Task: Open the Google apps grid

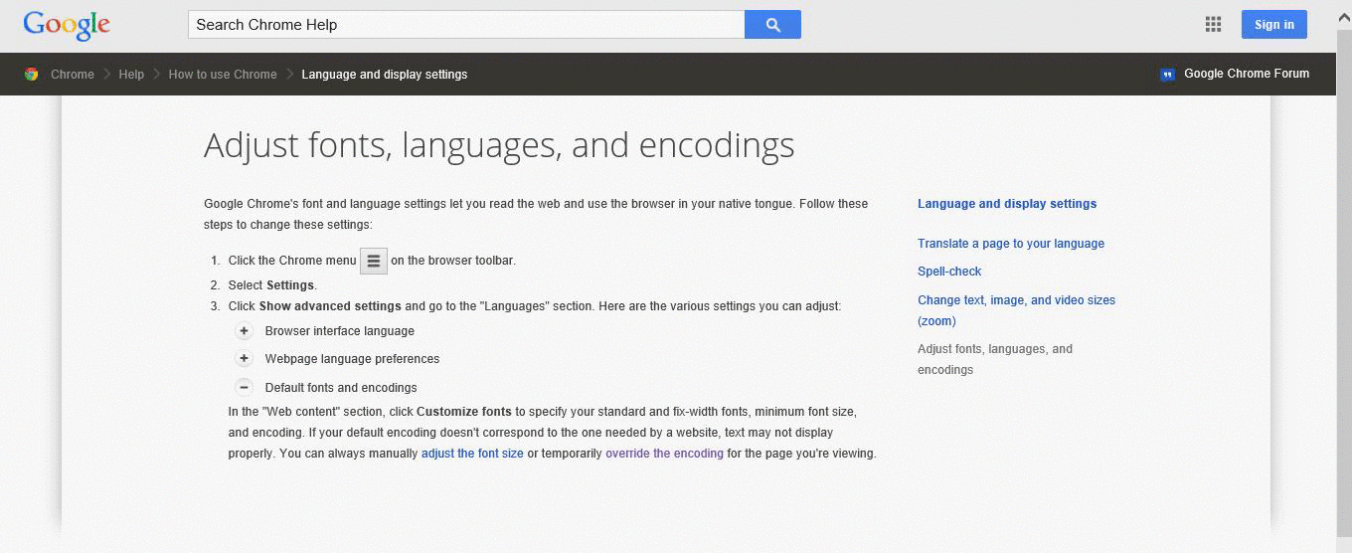Action: tap(1213, 25)
